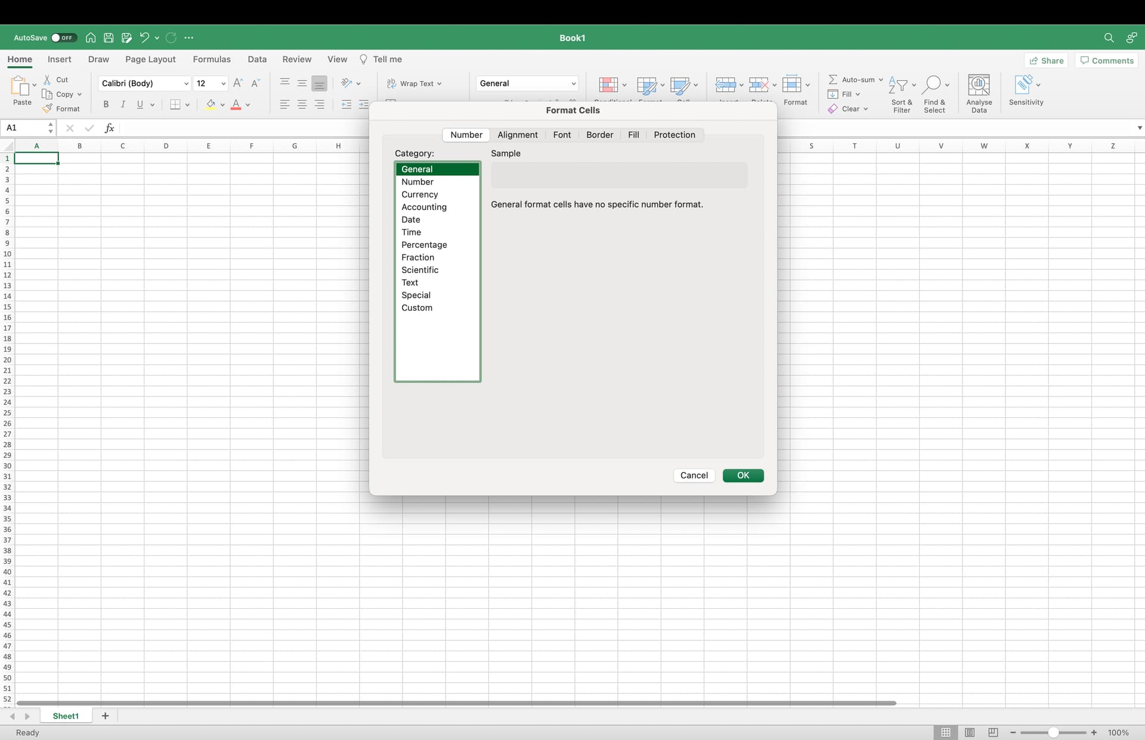The height and width of the screenshot is (740, 1145).
Task: Toggle underline formatting
Action: tap(138, 104)
